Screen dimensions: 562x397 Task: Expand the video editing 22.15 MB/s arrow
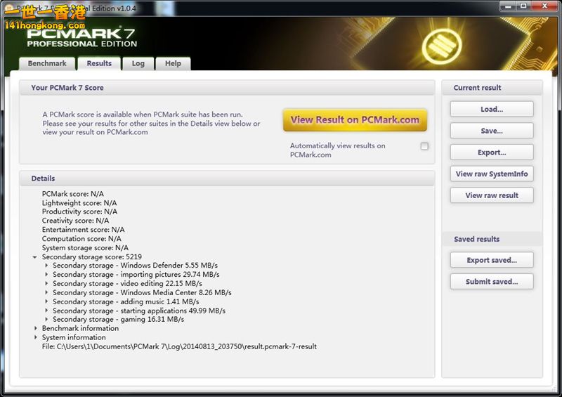[46, 283]
